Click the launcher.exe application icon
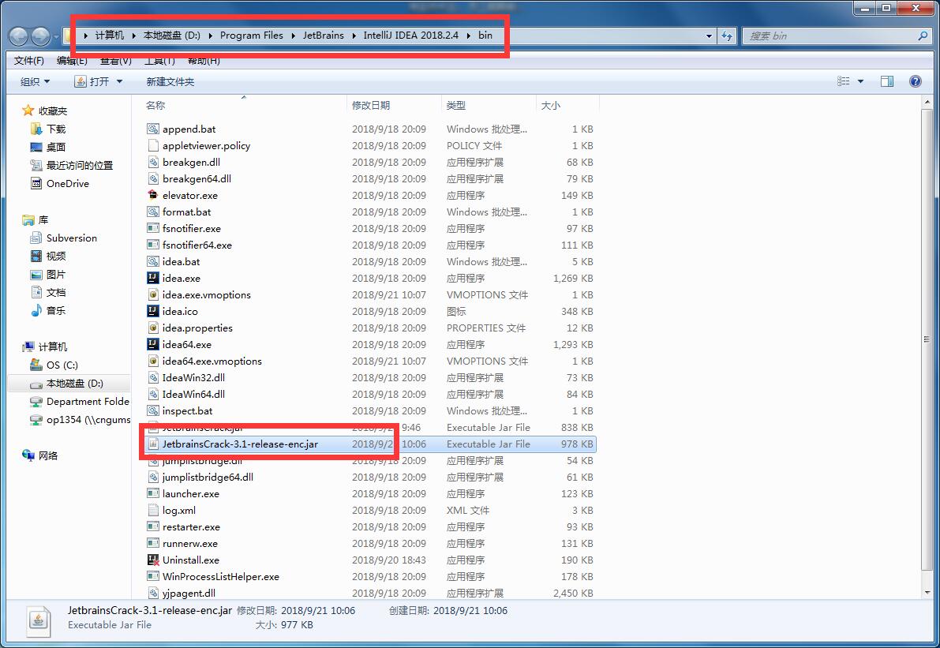This screenshot has width=940, height=648. coord(153,493)
